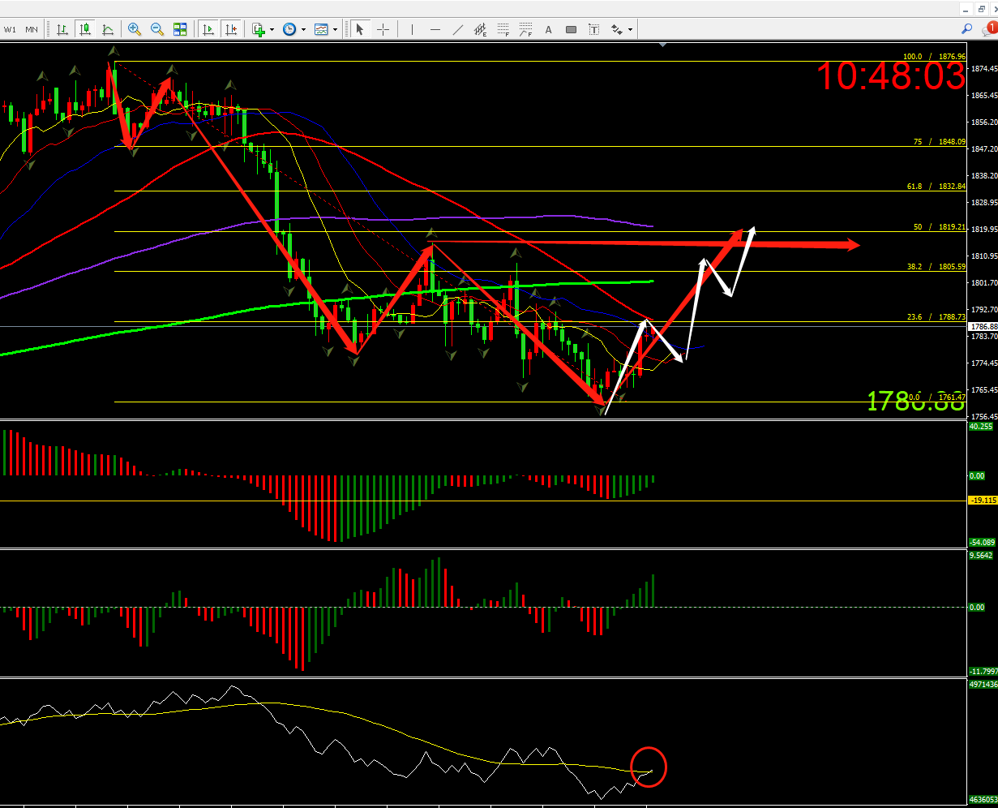Zoom out of the chart
998x808 pixels.
[157, 29]
